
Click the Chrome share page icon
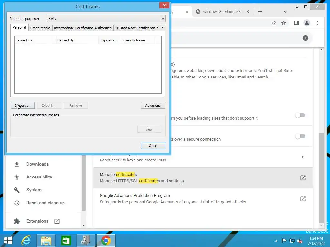click(x=273, y=23)
